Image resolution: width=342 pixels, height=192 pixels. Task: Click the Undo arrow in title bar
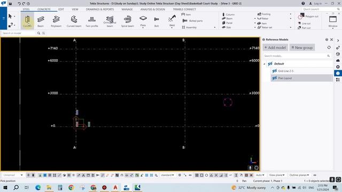tap(19, 4)
